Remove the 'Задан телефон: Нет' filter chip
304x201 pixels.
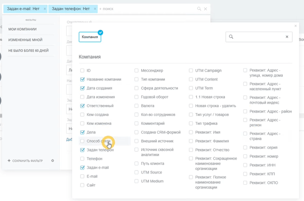[95, 9]
